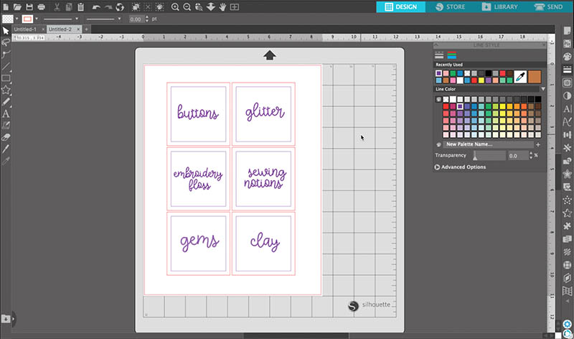Paste using the clipboard icon
574x339 pixels.
click(81, 7)
